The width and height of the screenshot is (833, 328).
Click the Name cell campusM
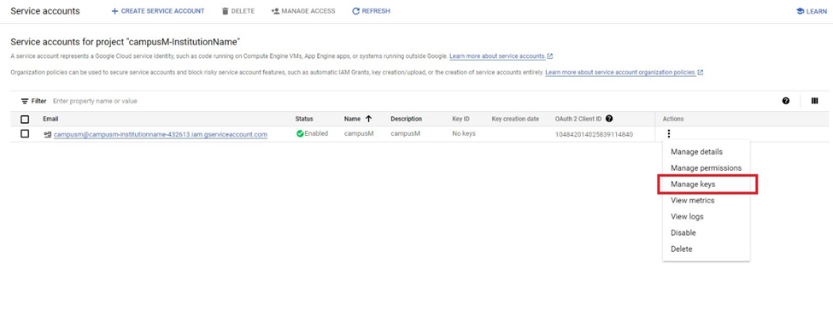coord(359,134)
